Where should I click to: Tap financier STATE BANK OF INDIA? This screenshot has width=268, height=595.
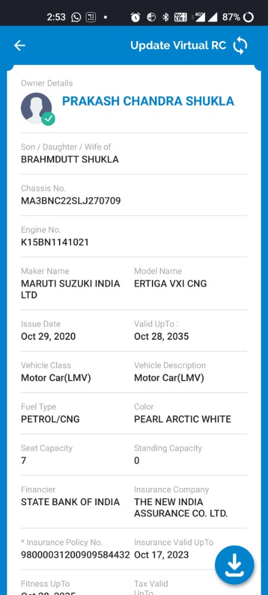click(70, 502)
